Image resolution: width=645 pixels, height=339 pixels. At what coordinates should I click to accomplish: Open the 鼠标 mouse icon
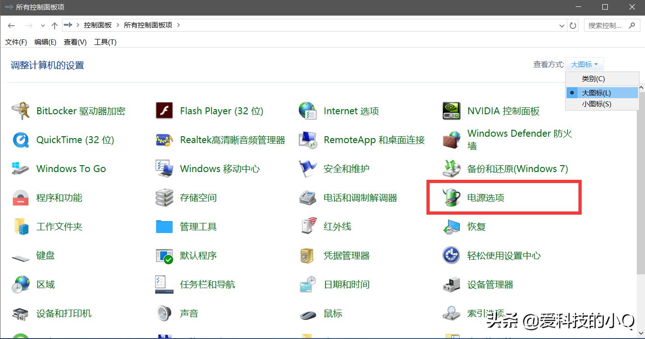[x=308, y=314]
